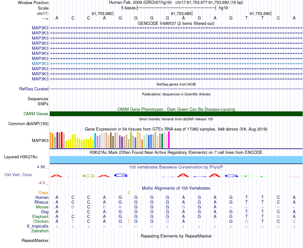This screenshot has height=248, width=303.
Task: Click the ---> strand direction arrow
Action: pyautogui.click(x=45, y=19)
